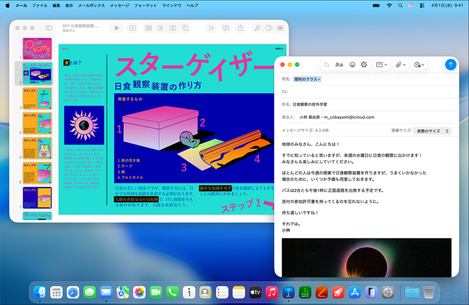Play the Keynote slideshow

point(116,28)
